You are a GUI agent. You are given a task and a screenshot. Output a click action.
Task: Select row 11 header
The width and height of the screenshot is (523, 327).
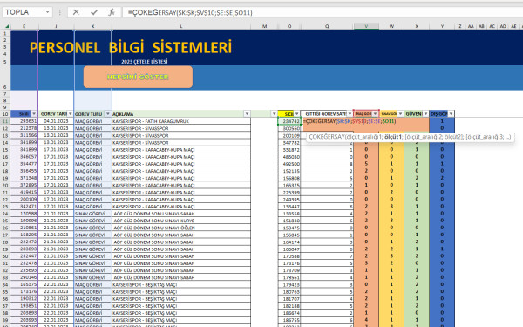tap(5, 121)
